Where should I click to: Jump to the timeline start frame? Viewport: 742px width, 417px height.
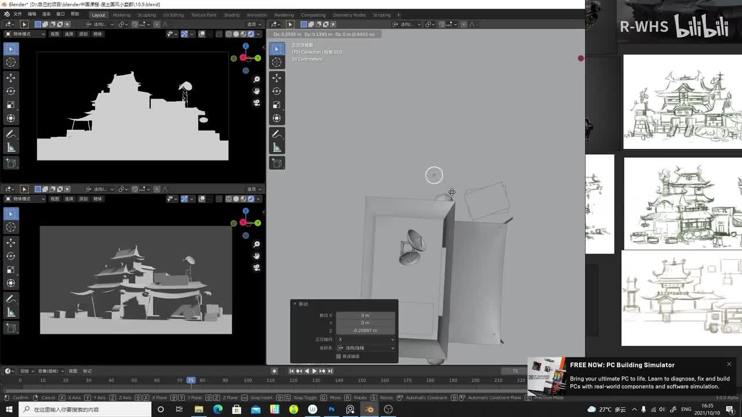292,371
